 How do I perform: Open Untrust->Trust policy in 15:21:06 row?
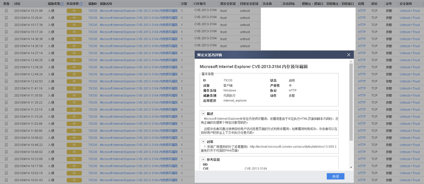tap(410, 11)
